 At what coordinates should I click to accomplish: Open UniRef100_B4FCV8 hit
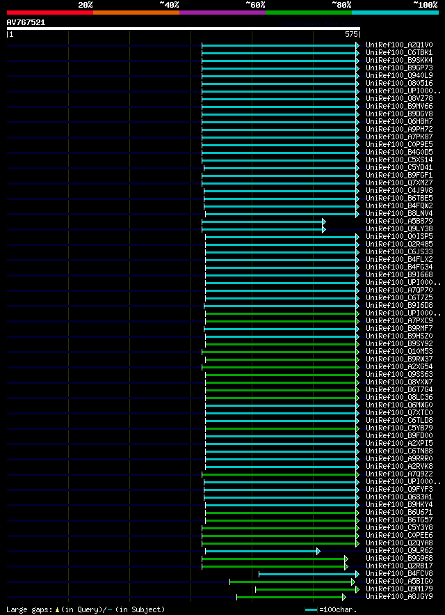tap(399, 575)
